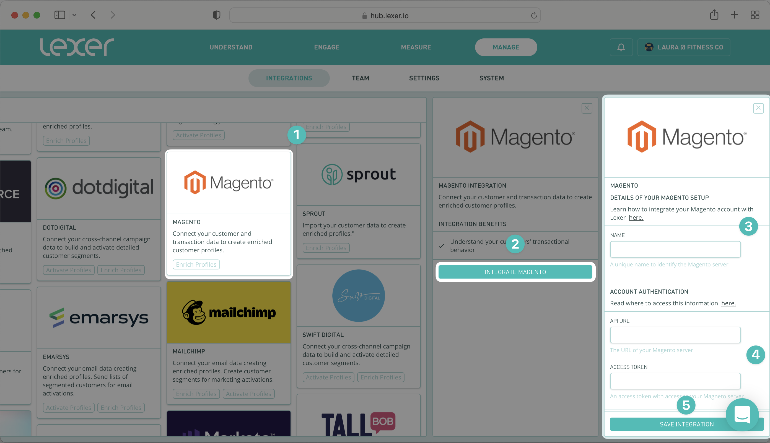Close the Magento Integration details panel
Screen dimensions: 770x443
point(587,108)
